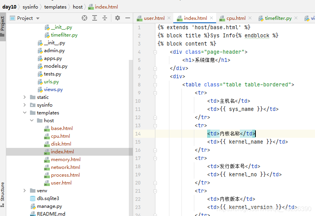The image size is (315, 216).
Task: Fold the table element at line 8
Action: [x=155, y=85]
